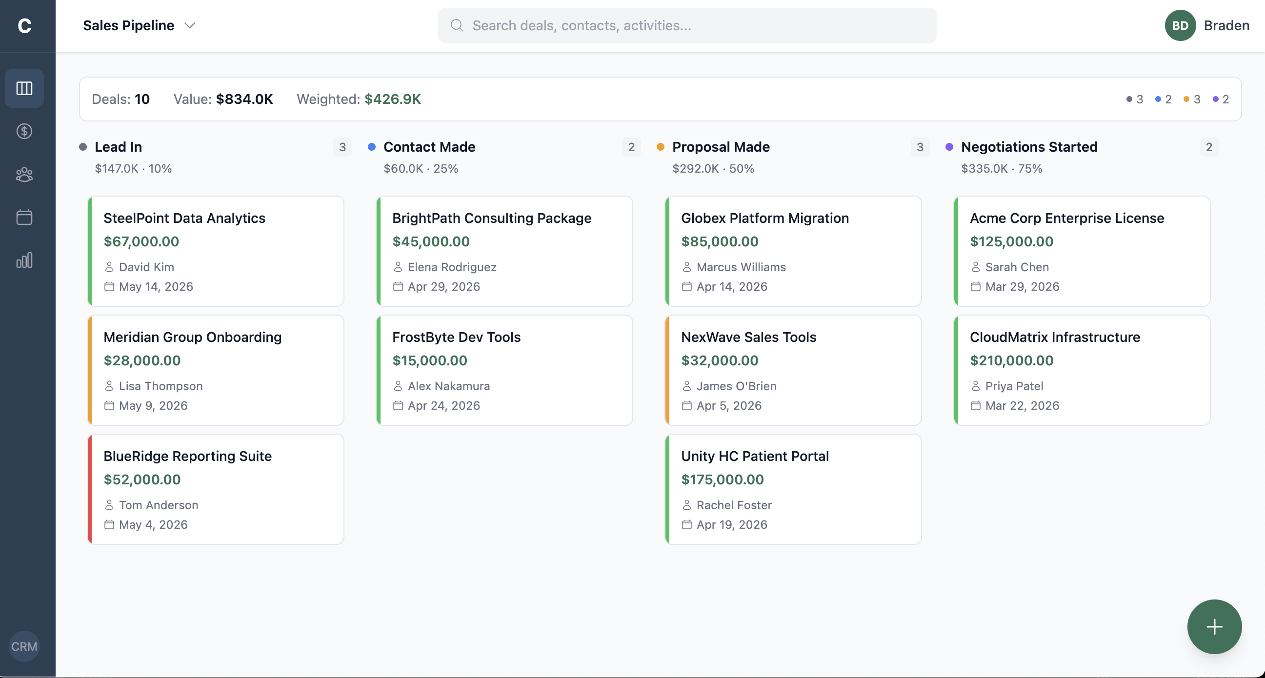The width and height of the screenshot is (1265, 678).
Task: Select the Kanban board view icon
Action: click(x=24, y=88)
